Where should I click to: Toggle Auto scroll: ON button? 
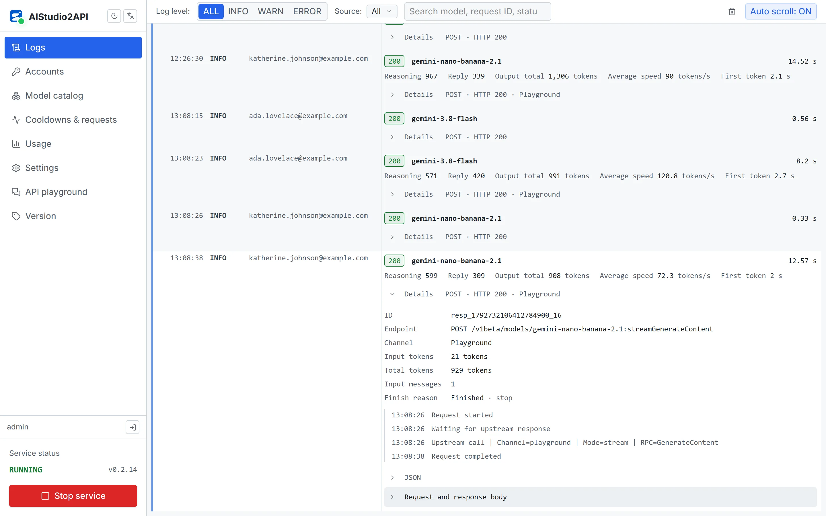point(780,11)
